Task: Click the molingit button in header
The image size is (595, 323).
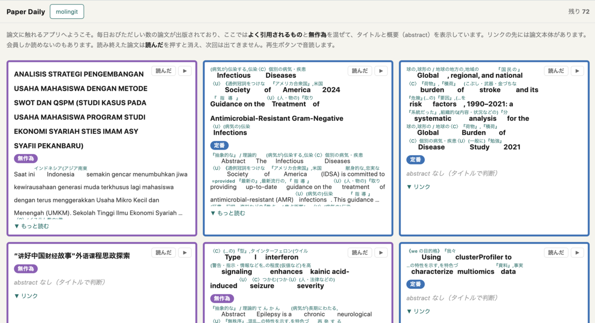Action: 67,11
